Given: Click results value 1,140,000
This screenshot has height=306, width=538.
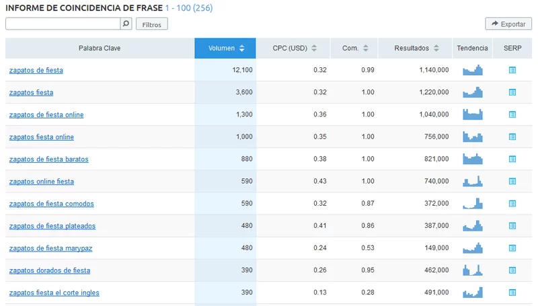Looking at the screenshot, I should [434, 70].
